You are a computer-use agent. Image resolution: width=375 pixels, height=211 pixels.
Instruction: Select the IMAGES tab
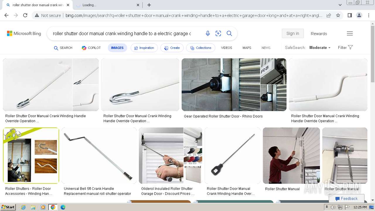117,48
